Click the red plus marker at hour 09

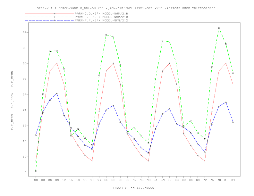point(57,63)
